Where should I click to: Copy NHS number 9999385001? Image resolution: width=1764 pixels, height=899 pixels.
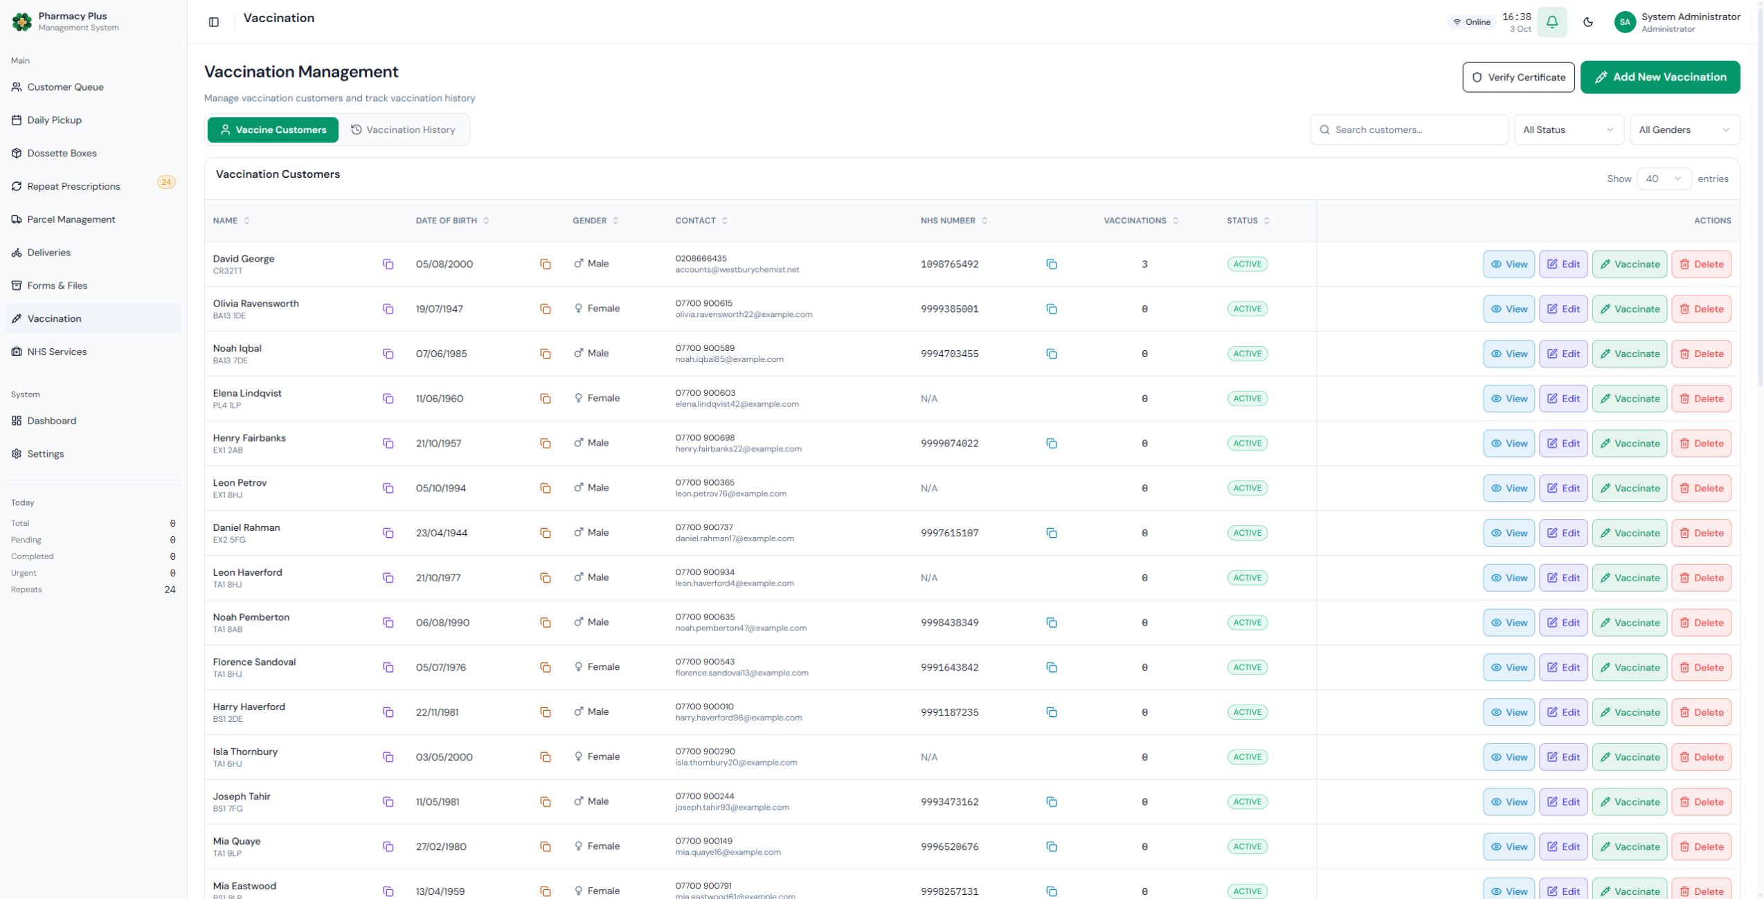1052,309
